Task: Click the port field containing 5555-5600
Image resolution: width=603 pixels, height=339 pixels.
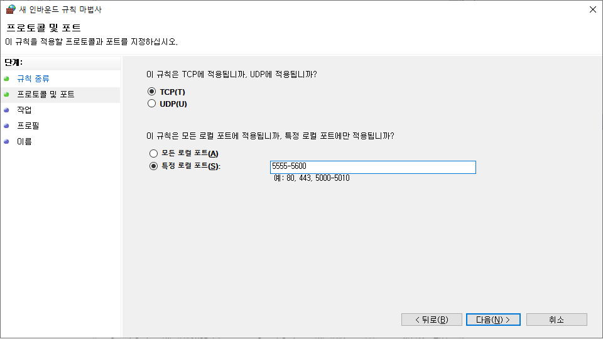Action: (372, 167)
